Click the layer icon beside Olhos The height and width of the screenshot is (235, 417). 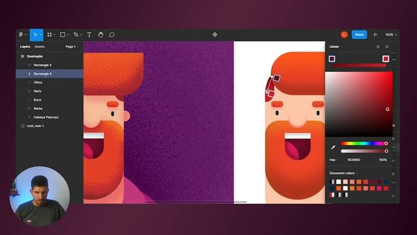coord(29,82)
